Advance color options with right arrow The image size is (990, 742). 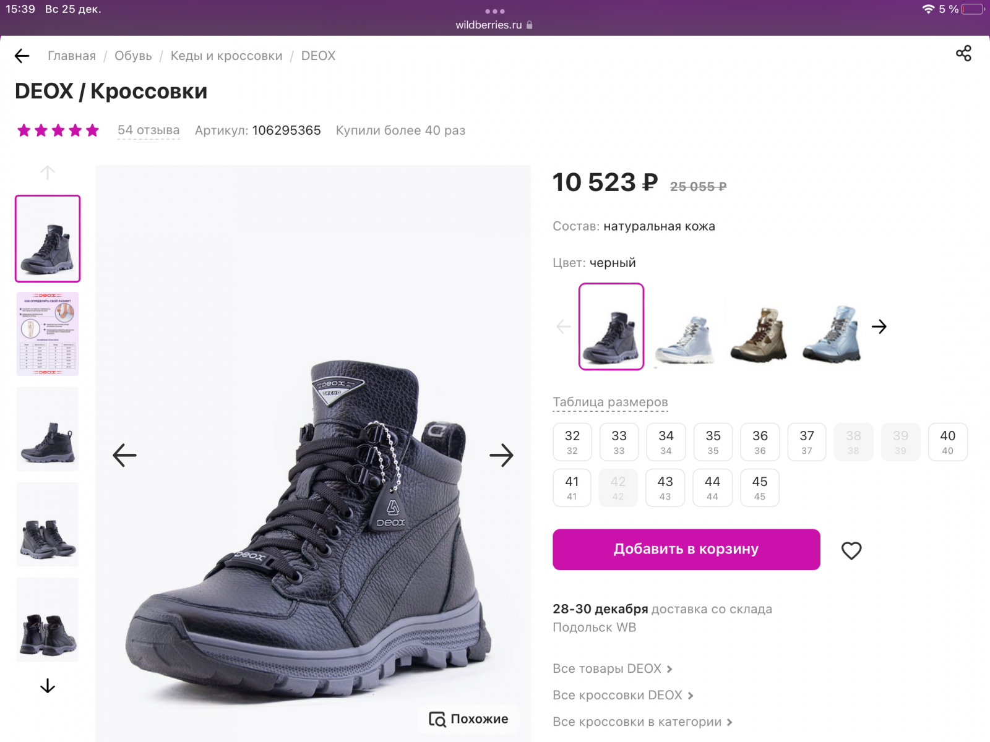(879, 326)
